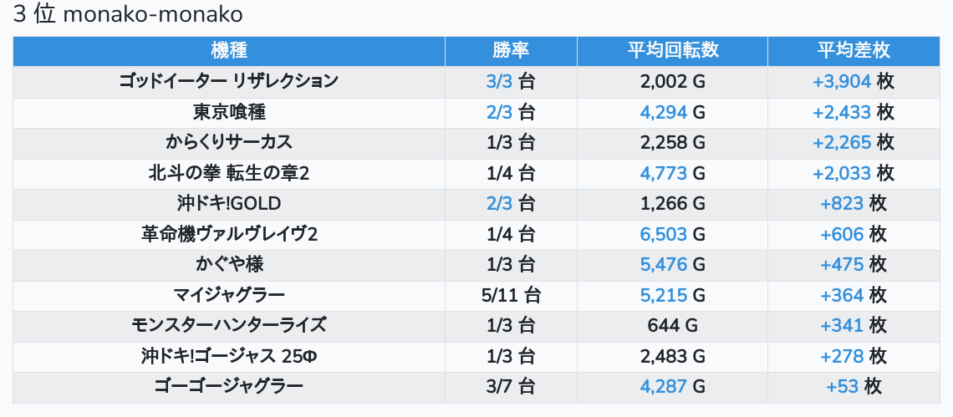The width and height of the screenshot is (953, 417).
Task: Click the からくりサーカス machine name
Action: (228, 142)
